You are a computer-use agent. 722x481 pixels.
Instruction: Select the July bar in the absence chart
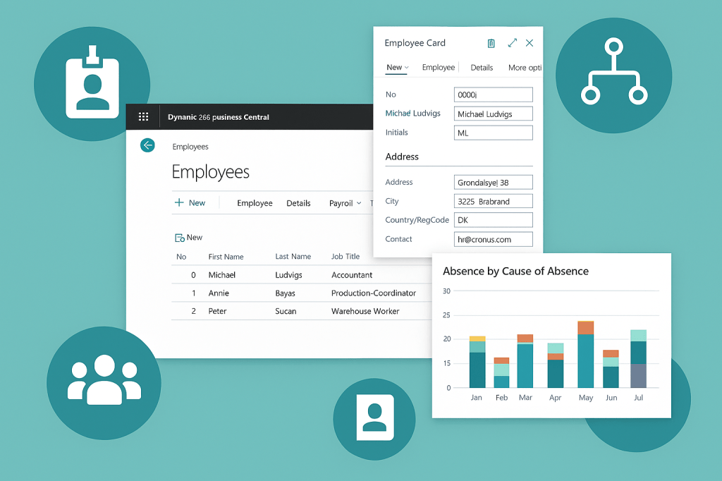point(637,360)
